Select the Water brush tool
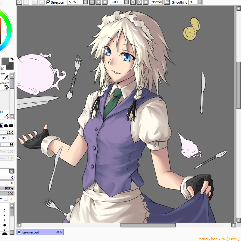This screenshot has height=241, width=241. (5, 76)
